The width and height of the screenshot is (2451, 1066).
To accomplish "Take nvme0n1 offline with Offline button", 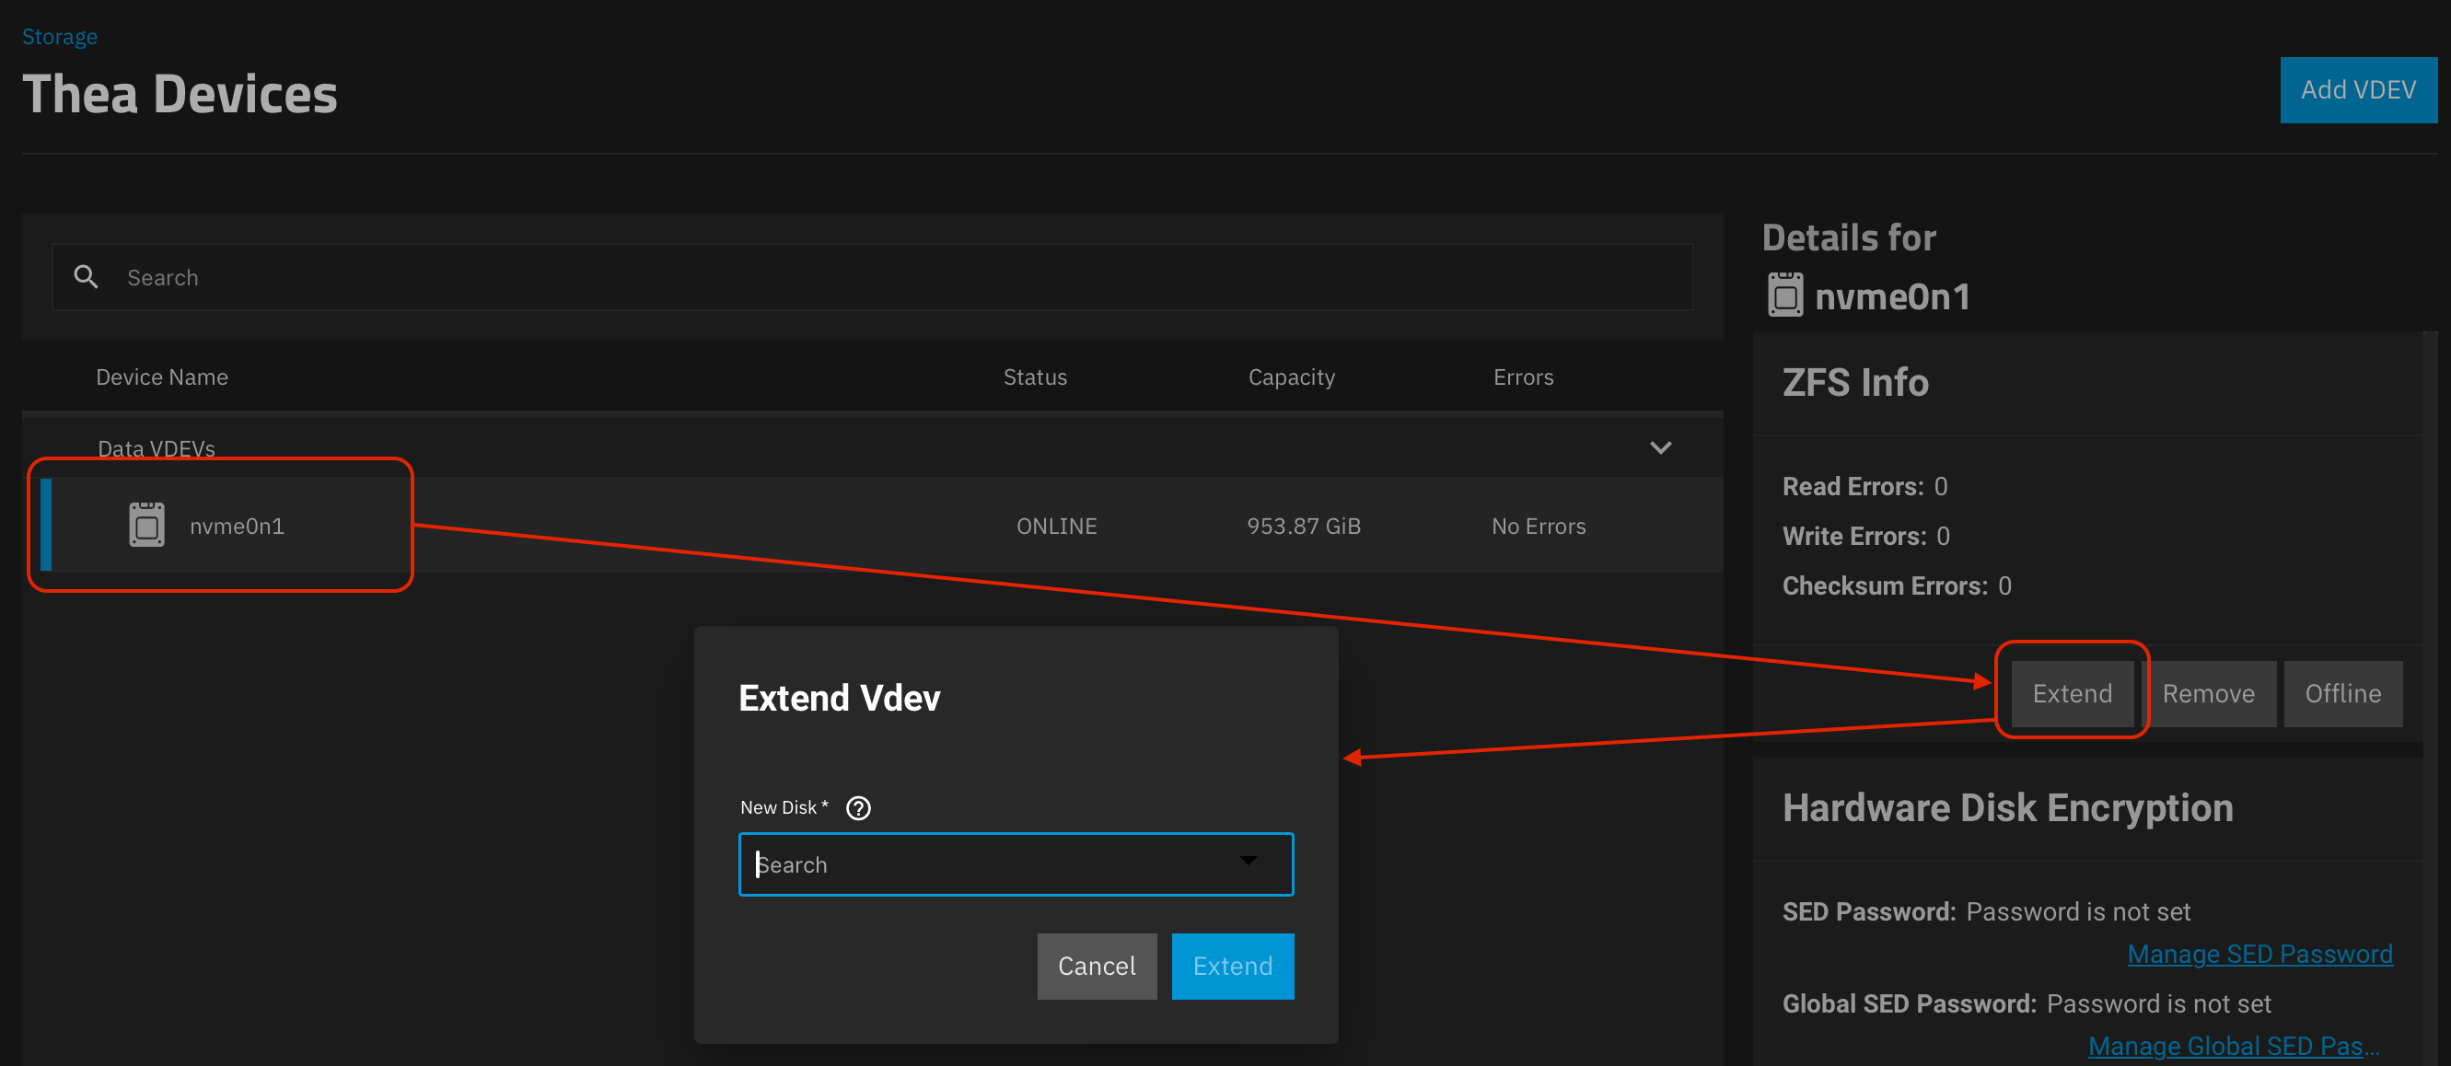I will pos(2342,693).
